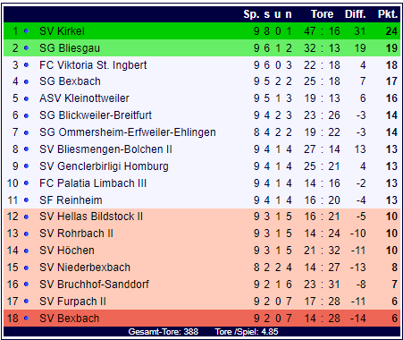Click blue dot beside SV Bliesmengen-Bolchen II
Screen dimensions: 403x340
tap(27, 149)
